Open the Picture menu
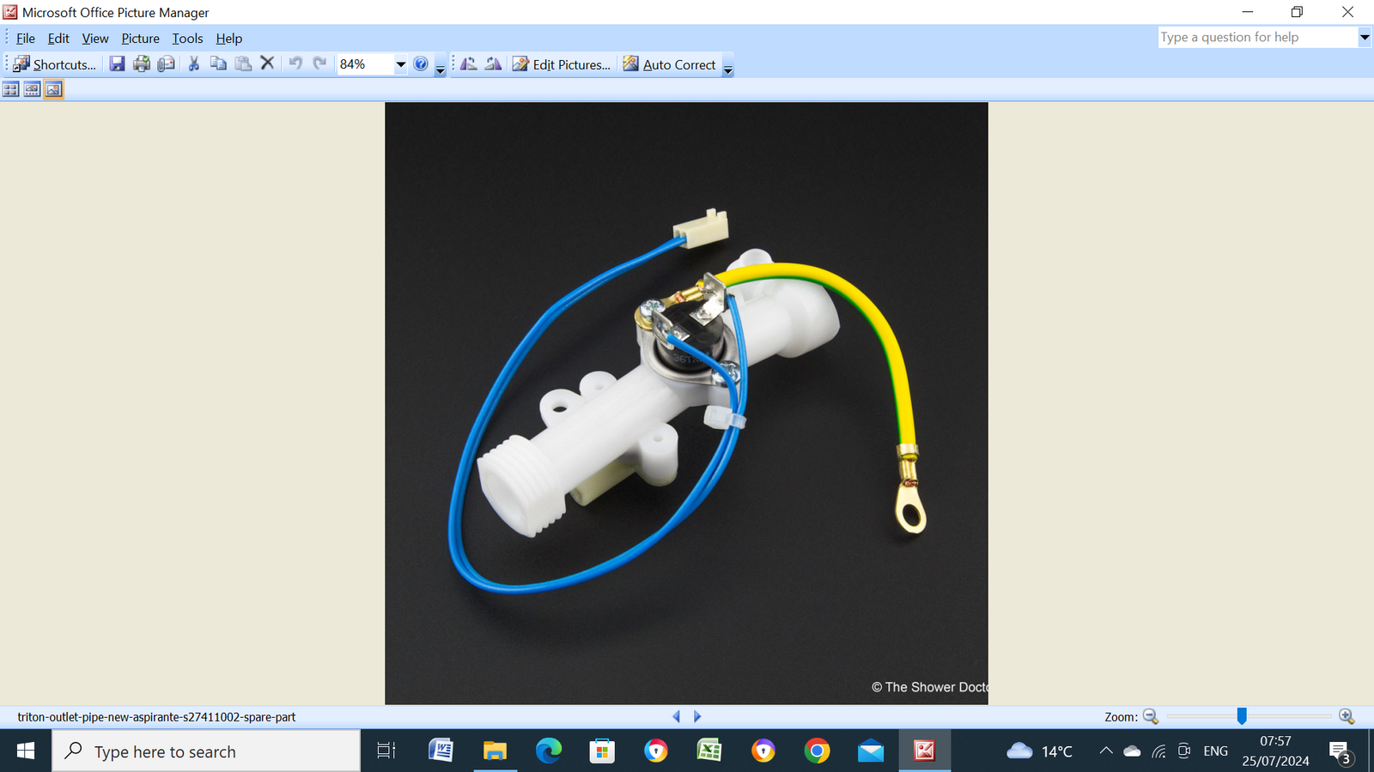The image size is (1374, 772). 140,39
